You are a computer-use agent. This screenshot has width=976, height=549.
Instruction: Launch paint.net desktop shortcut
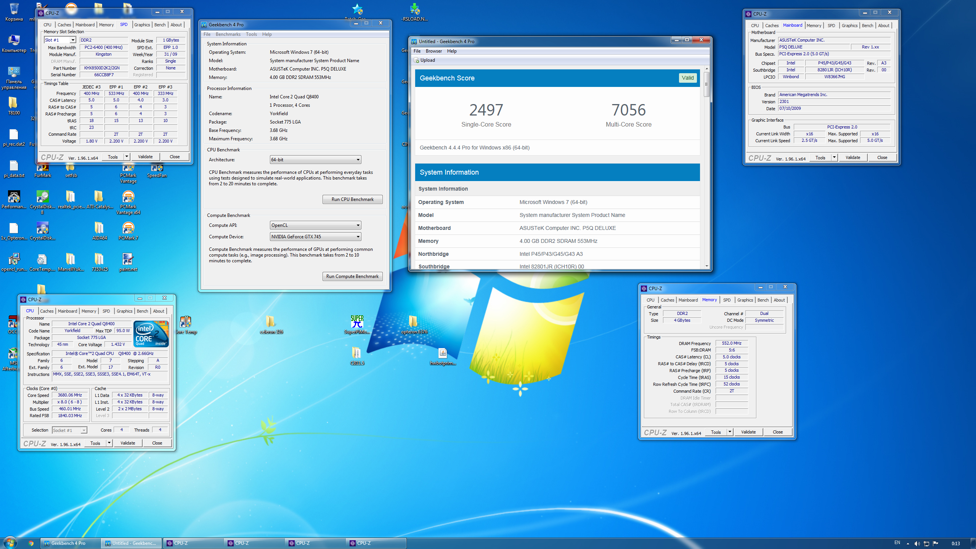click(128, 262)
